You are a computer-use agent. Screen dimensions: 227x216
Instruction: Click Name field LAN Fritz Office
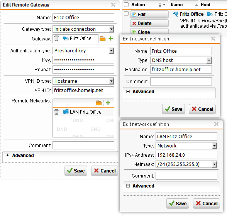pos(186,136)
